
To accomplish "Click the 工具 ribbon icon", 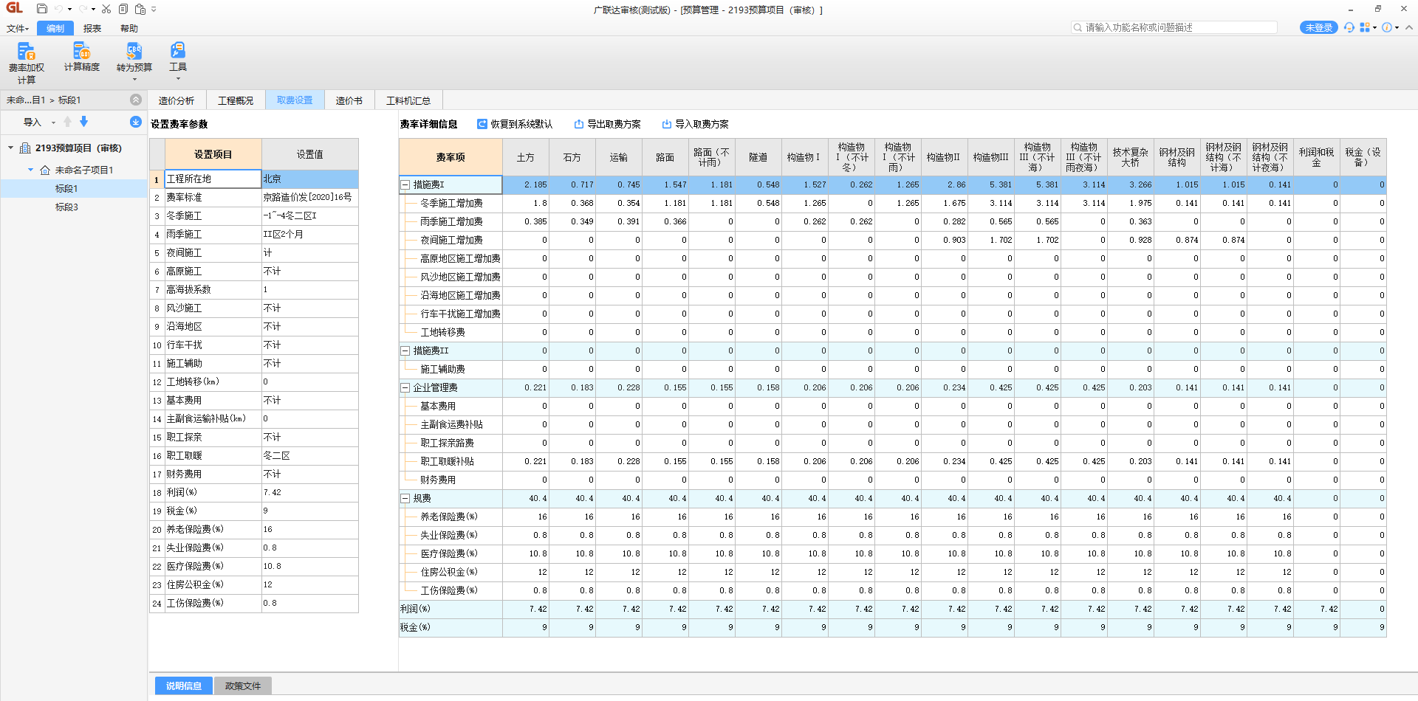I will pos(178,50).
